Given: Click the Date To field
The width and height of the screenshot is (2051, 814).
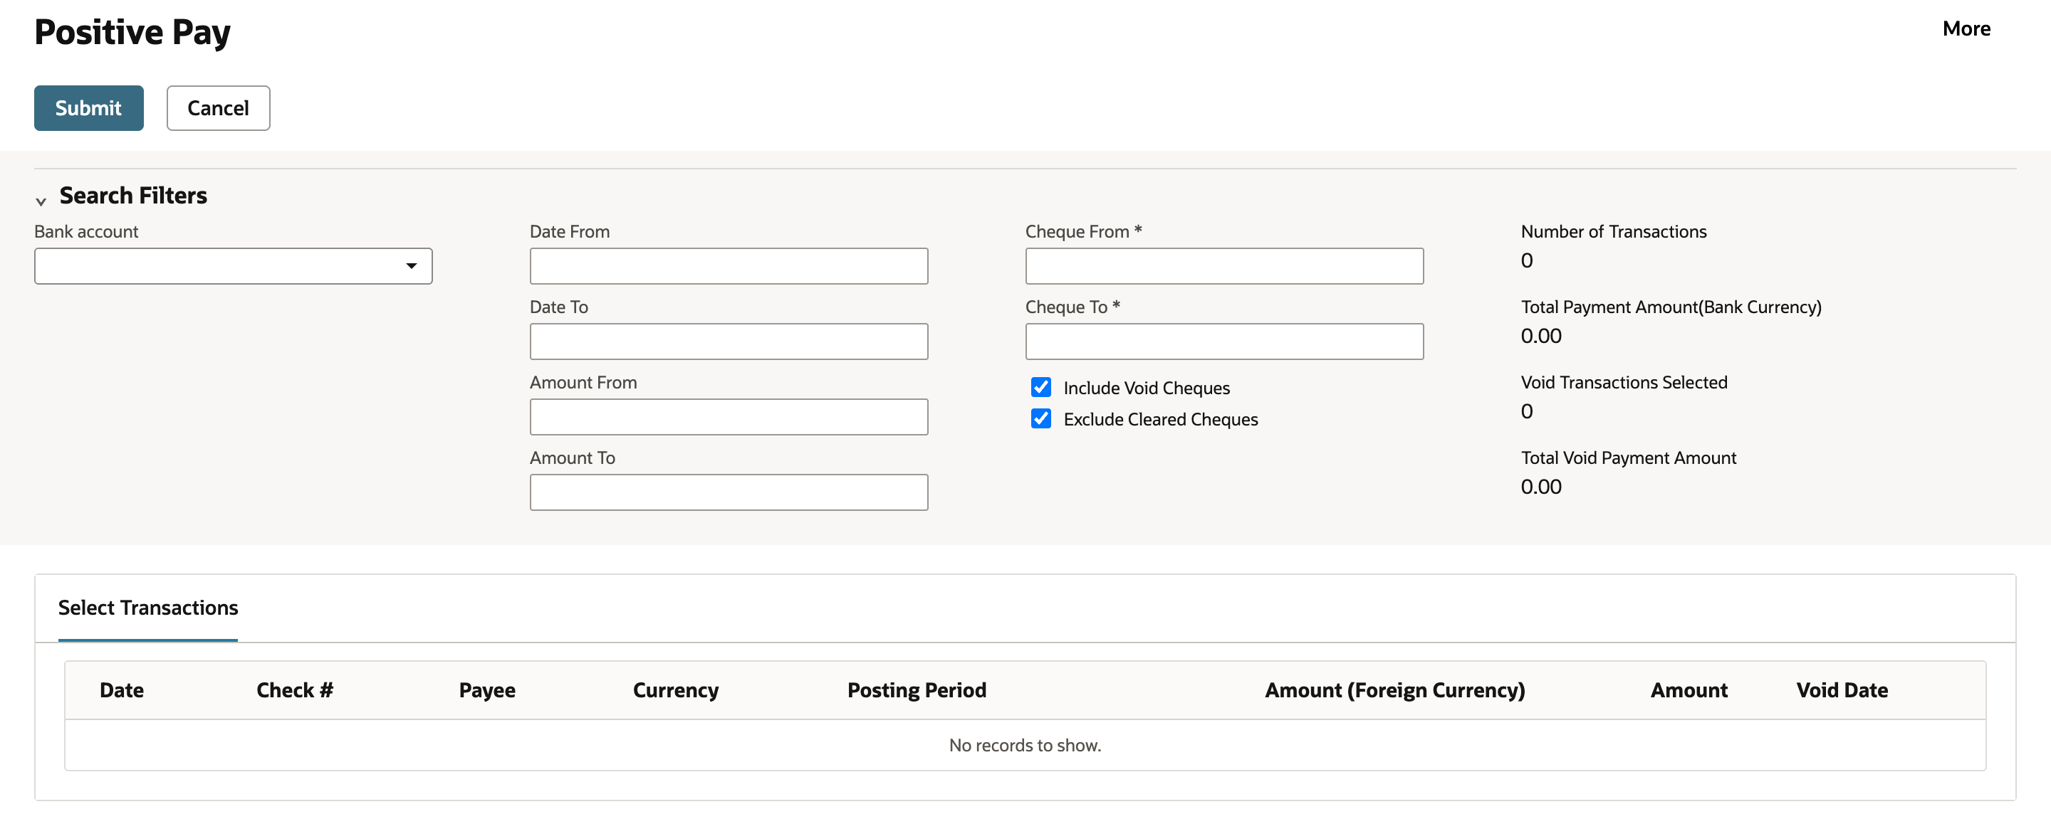Looking at the screenshot, I should pos(729,342).
